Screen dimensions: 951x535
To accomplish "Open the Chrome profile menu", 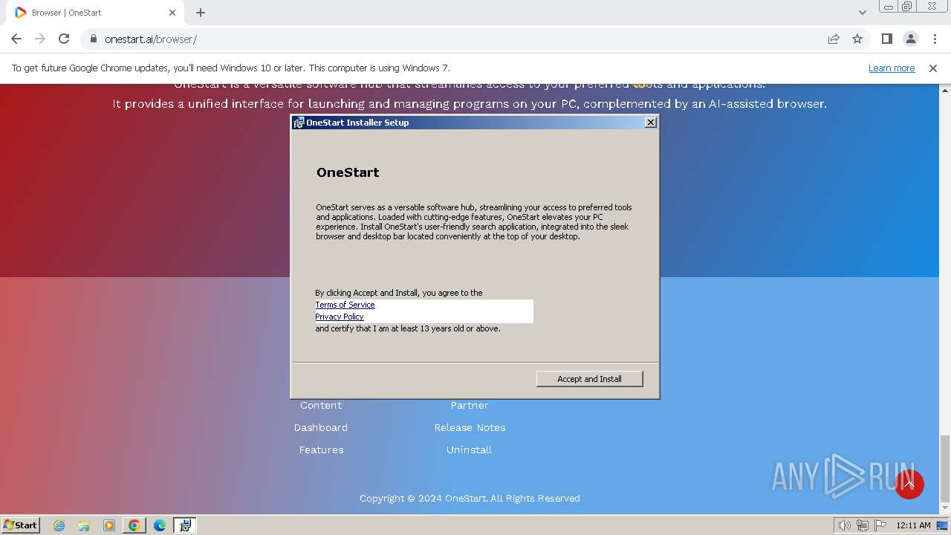I will point(910,39).
